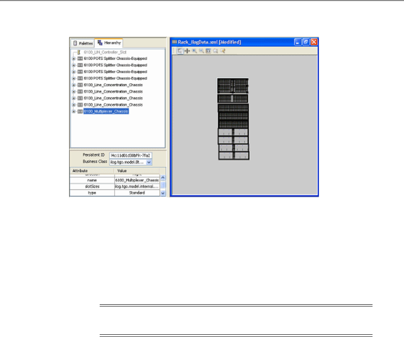Click the attribute table scrollbar thumb
The image size is (404, 337).
click(163, 185)
